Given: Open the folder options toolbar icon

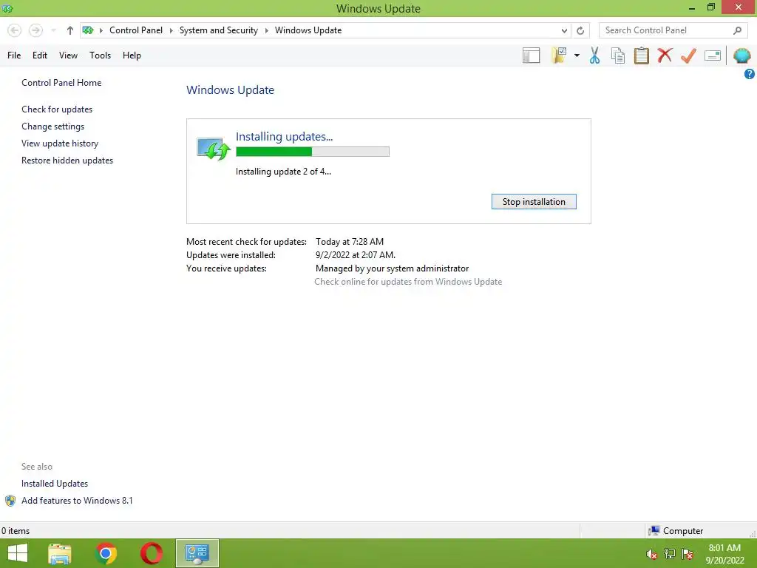Looking at the screenshot, I should point(559,55).
